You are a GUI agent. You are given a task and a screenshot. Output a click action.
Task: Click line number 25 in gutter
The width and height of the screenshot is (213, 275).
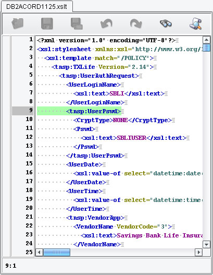click(x=29, y=253)
